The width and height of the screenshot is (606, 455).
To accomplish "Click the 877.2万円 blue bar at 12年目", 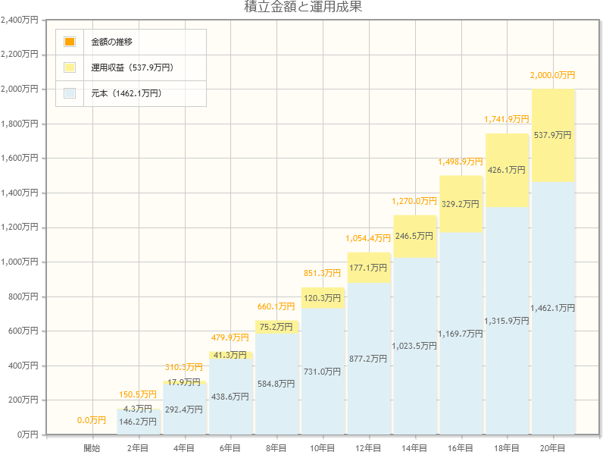I will (x=368, y=358).
